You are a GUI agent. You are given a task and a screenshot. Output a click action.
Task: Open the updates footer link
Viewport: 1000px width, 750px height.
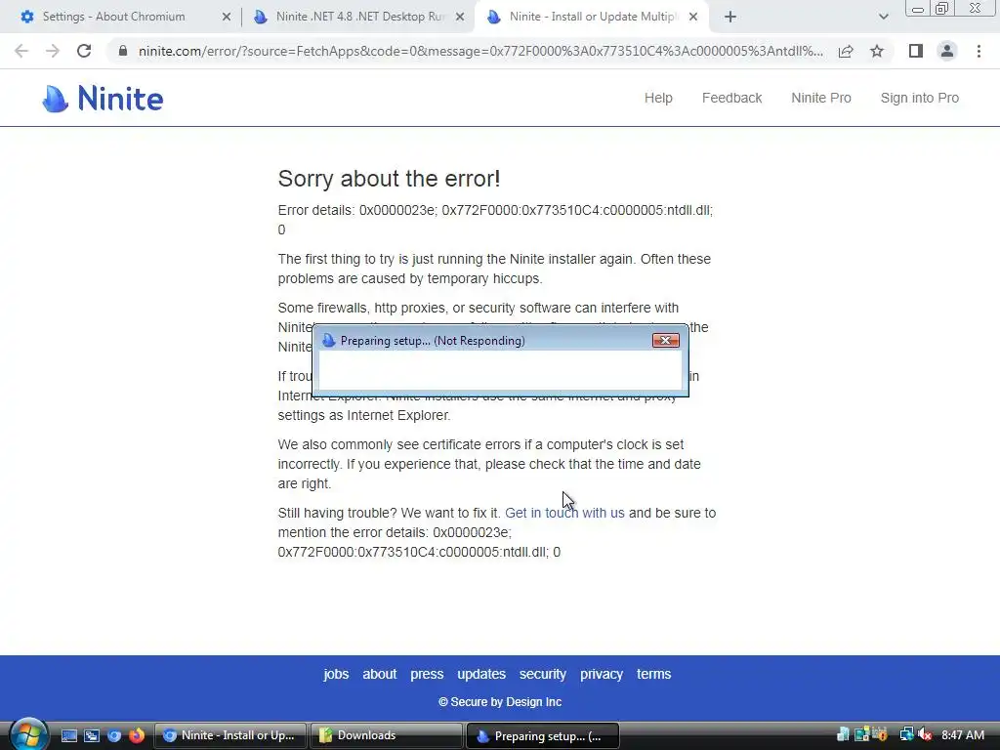coord(481,674)
